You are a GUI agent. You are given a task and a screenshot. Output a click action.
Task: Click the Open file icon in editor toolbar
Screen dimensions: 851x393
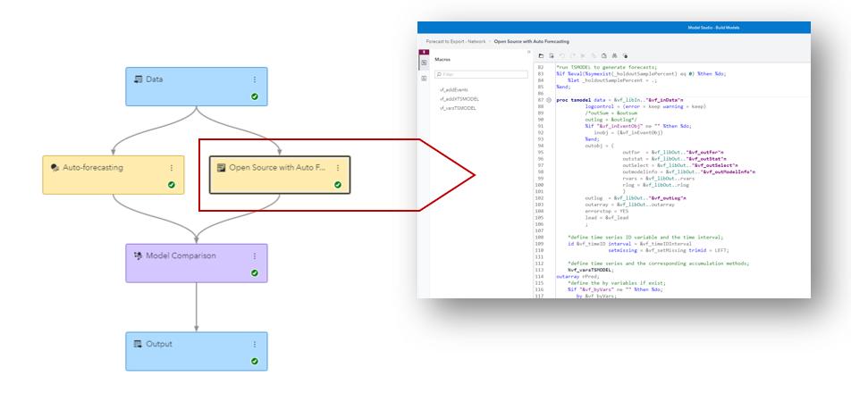541,55
